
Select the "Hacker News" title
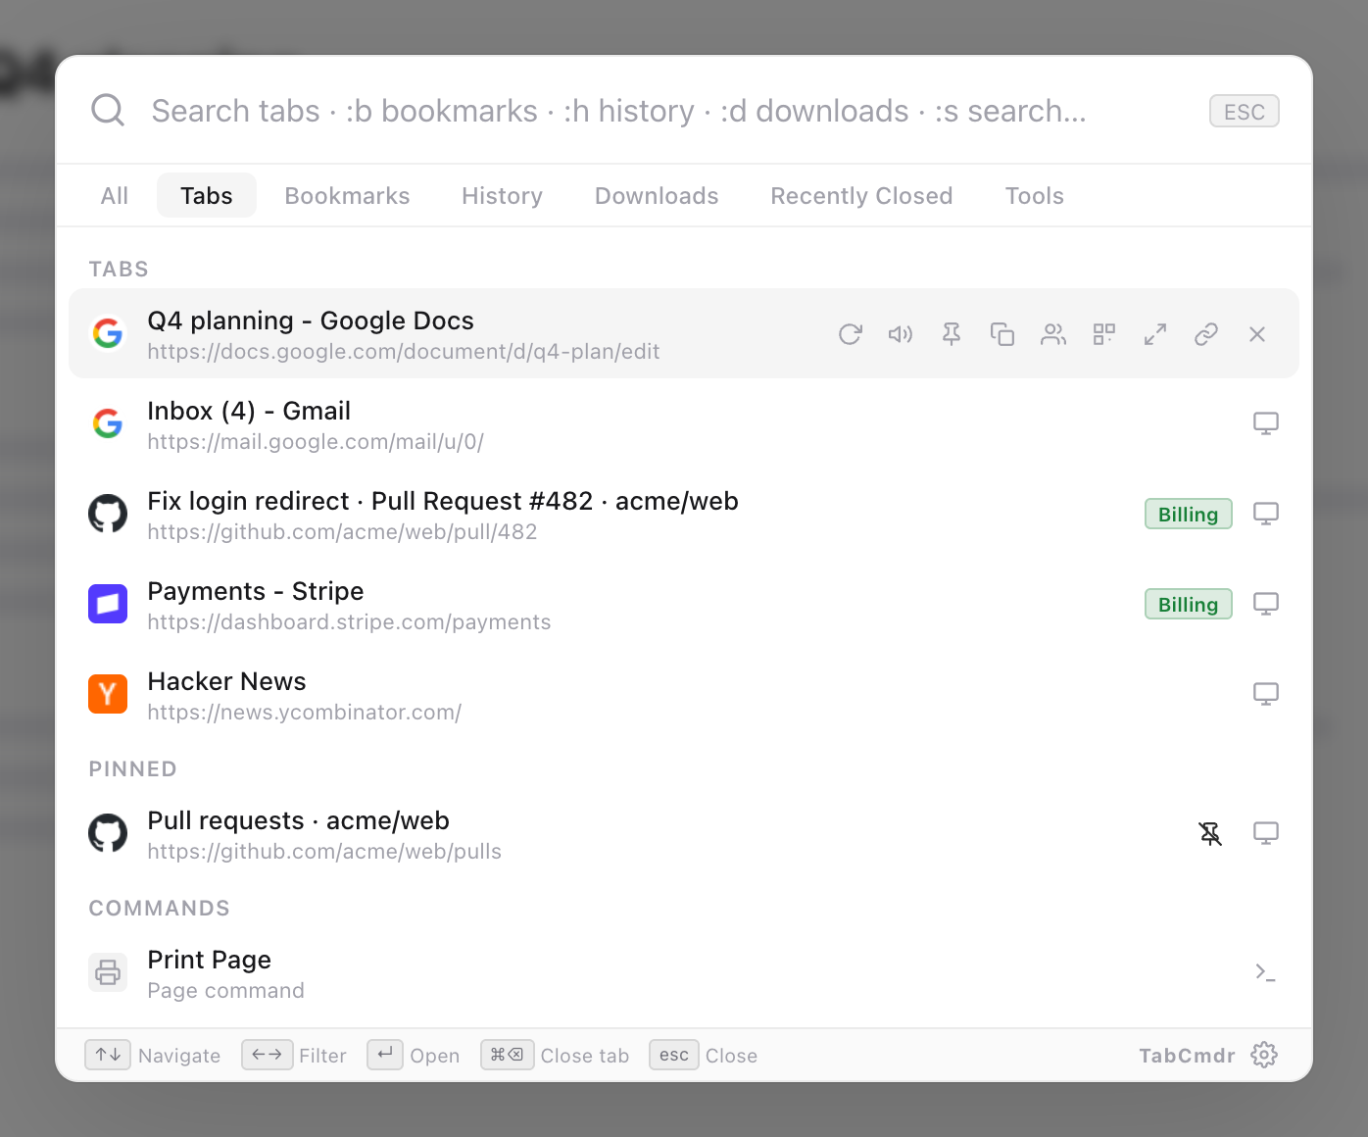click(227, 681)
